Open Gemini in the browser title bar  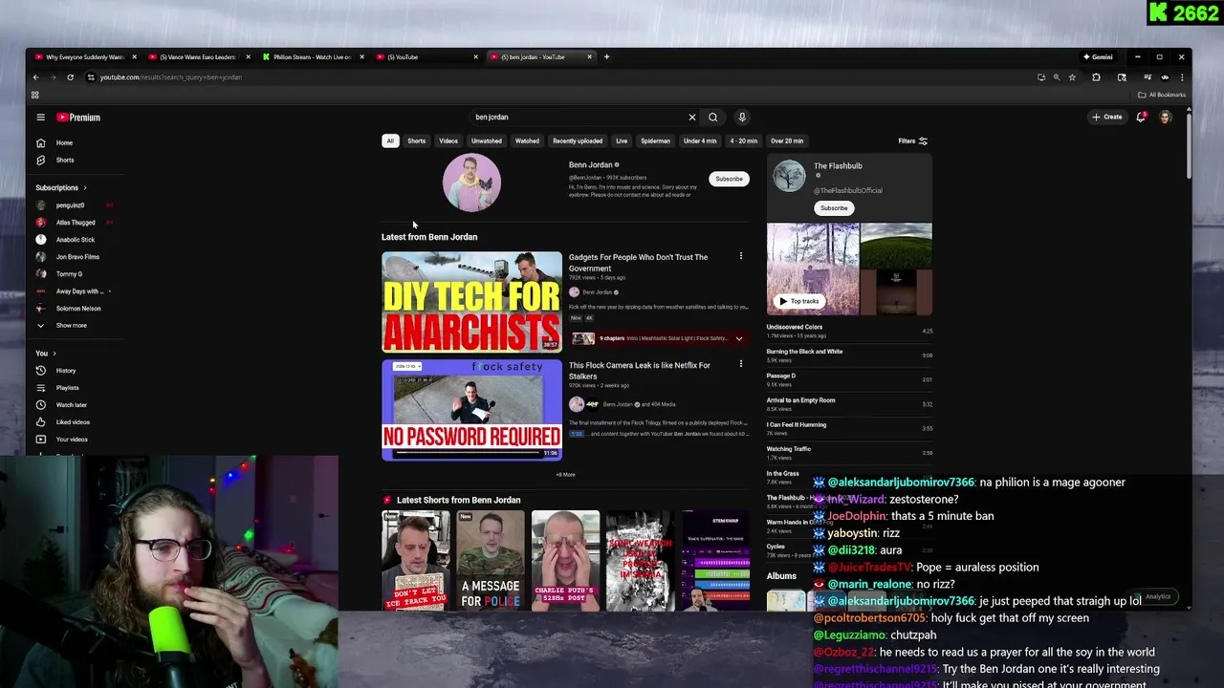(1098, 57)
